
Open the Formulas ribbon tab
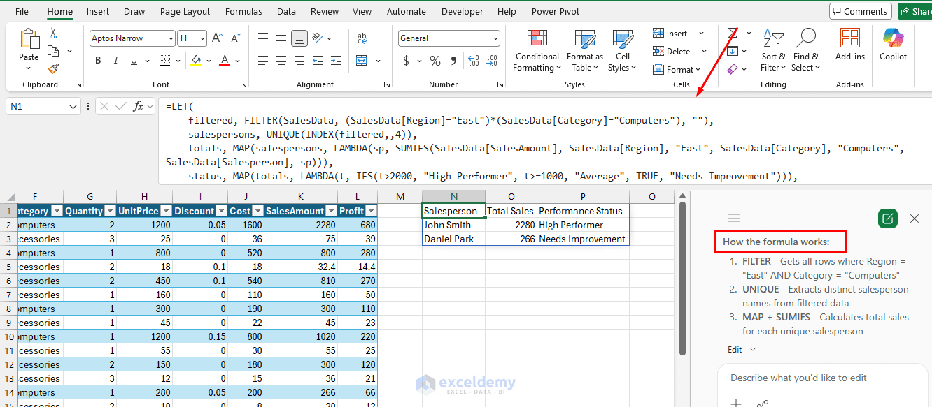243,12
